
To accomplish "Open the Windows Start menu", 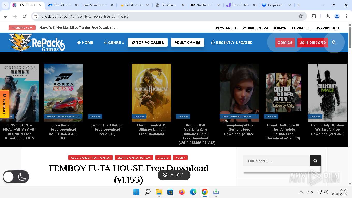I will 136,192.
